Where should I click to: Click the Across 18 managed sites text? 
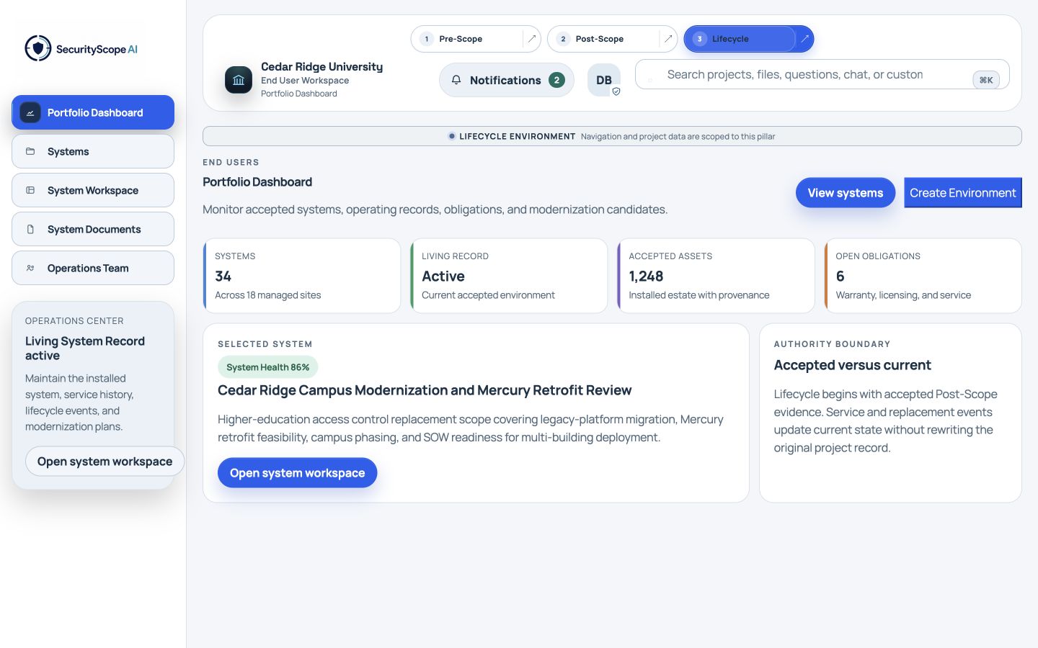(268, 295)
